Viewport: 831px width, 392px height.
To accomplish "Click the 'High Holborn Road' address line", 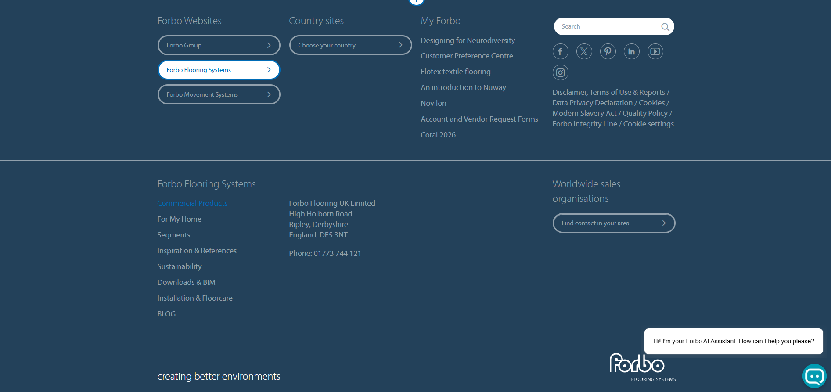I will [x=320, y=214].
